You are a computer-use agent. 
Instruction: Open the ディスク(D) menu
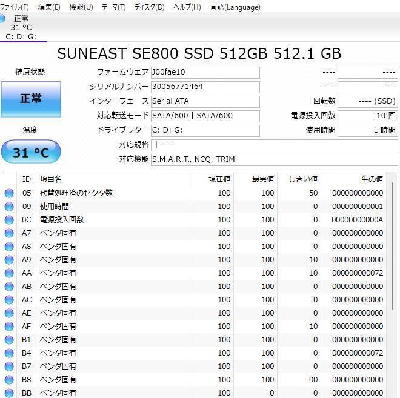(x=150, y=7)
